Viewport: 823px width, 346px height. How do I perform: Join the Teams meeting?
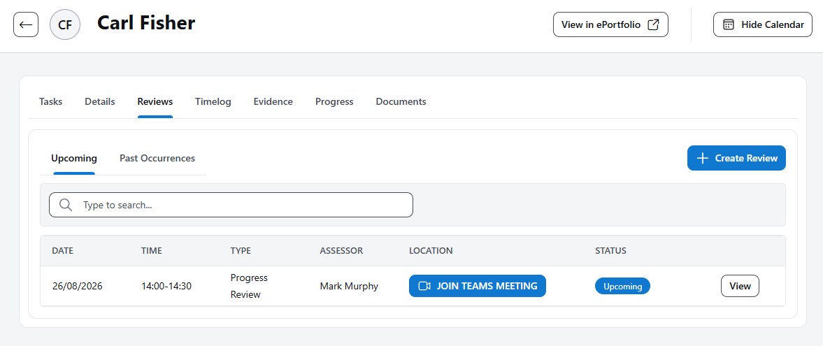tap(478, 286)
